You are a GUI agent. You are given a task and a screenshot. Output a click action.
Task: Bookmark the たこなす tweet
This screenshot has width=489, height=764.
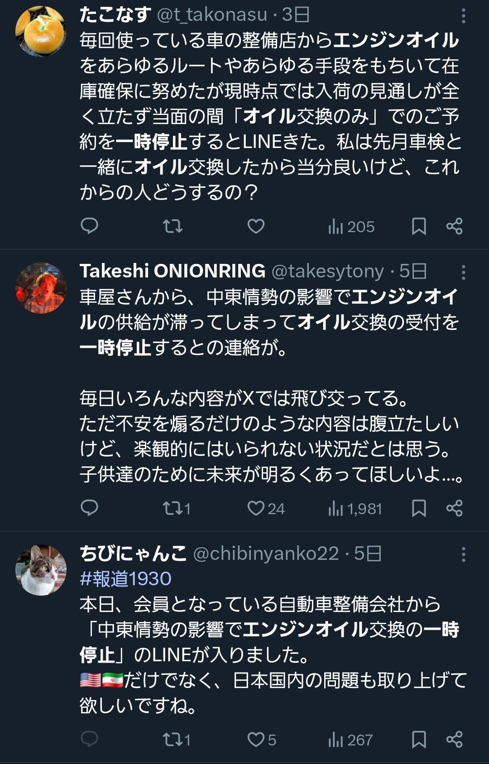419,226
